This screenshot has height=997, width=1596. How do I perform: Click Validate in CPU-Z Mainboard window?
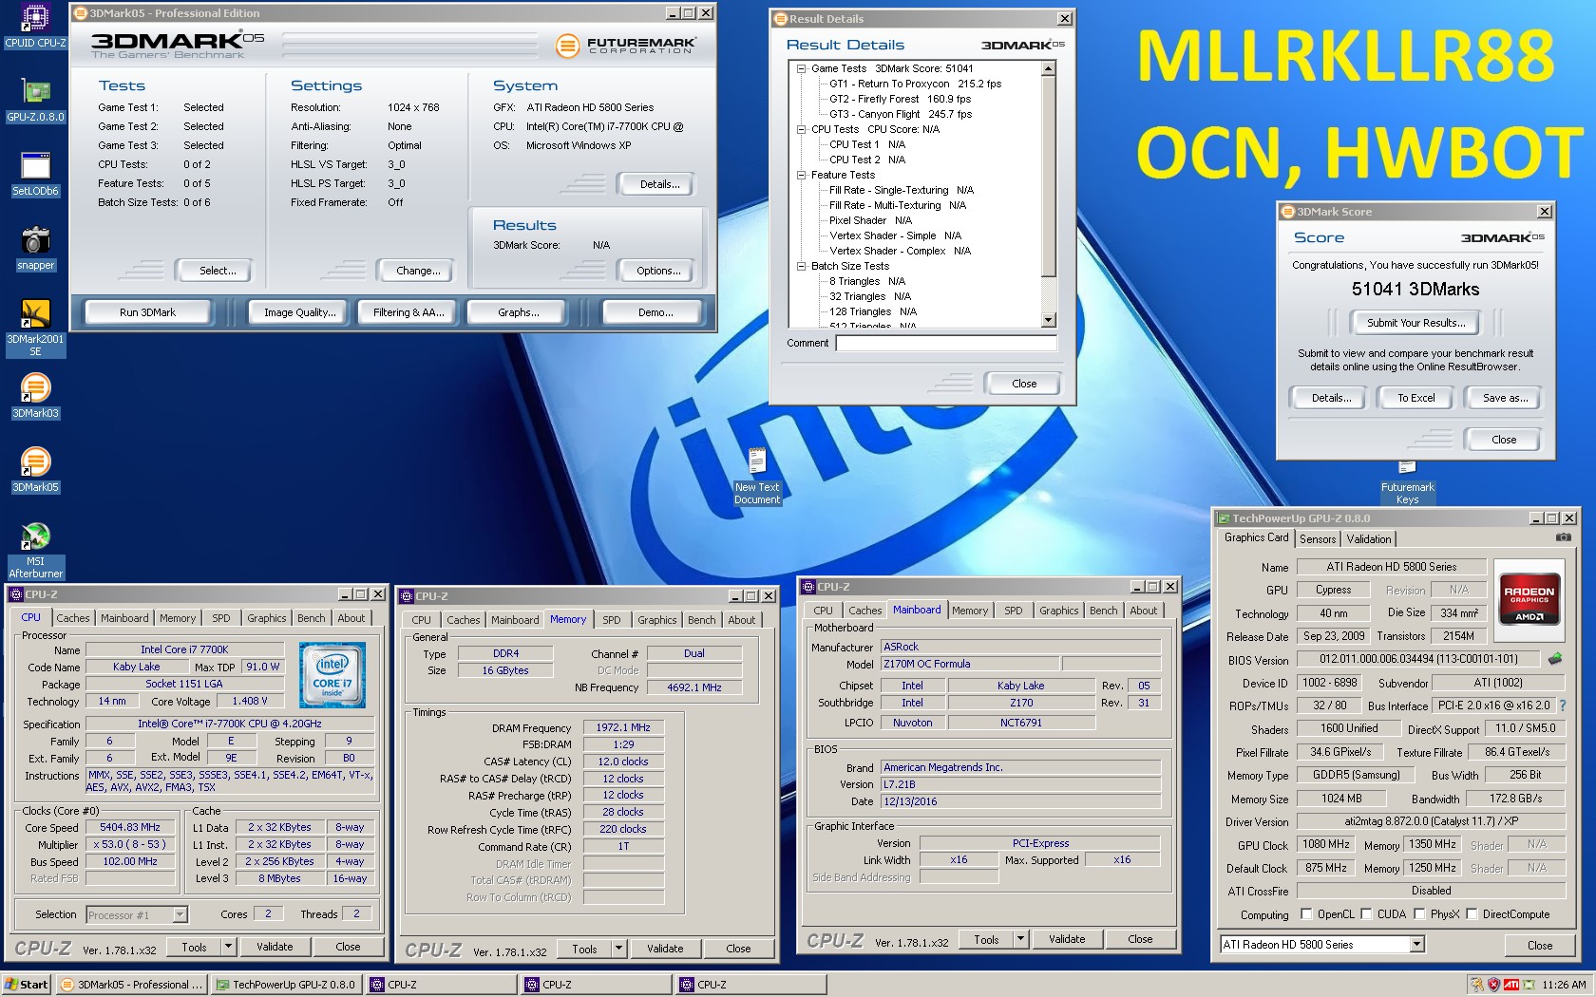coord(1067,939)
